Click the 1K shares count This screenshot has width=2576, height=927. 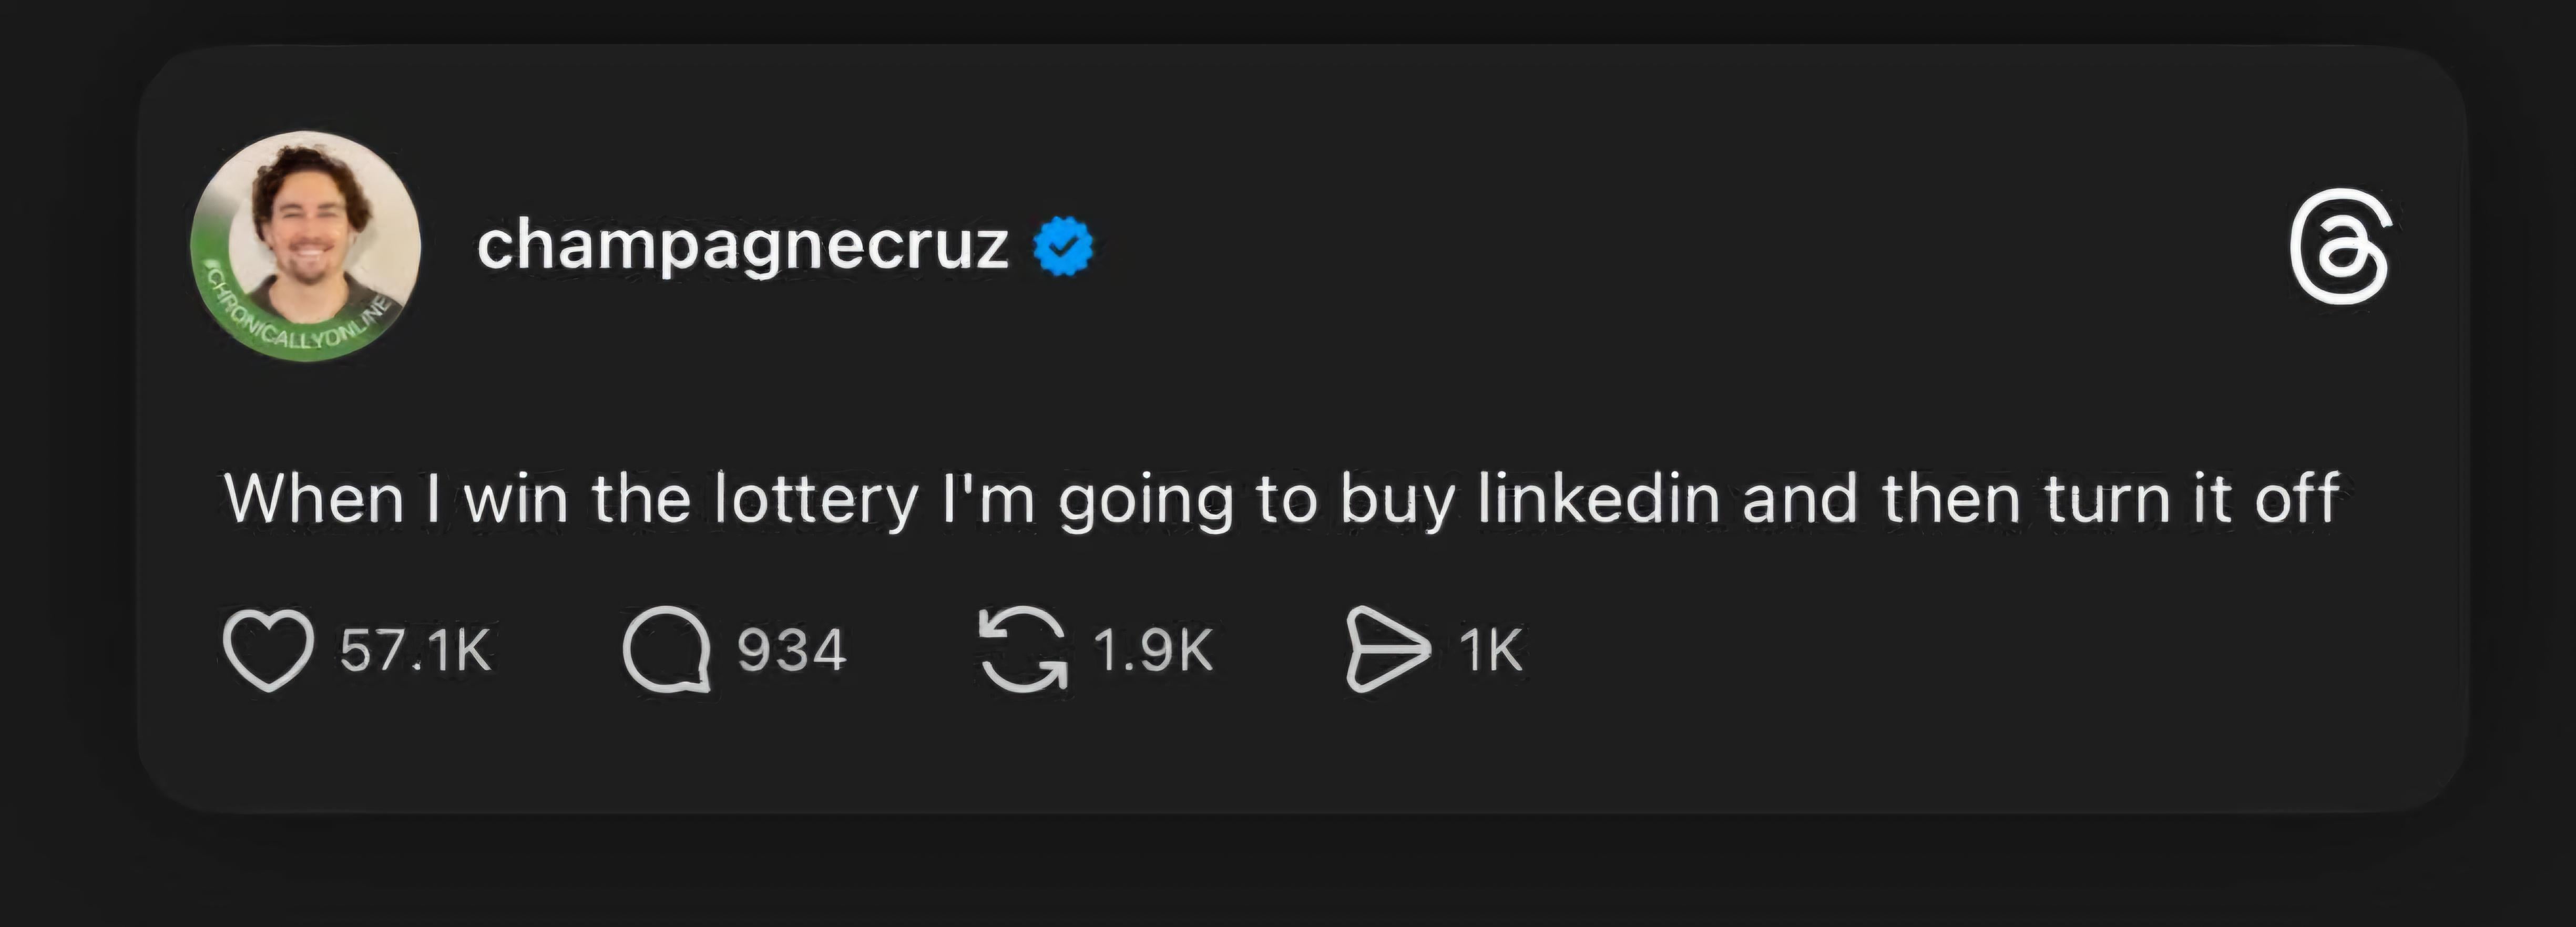click(x=1491, y=651)
